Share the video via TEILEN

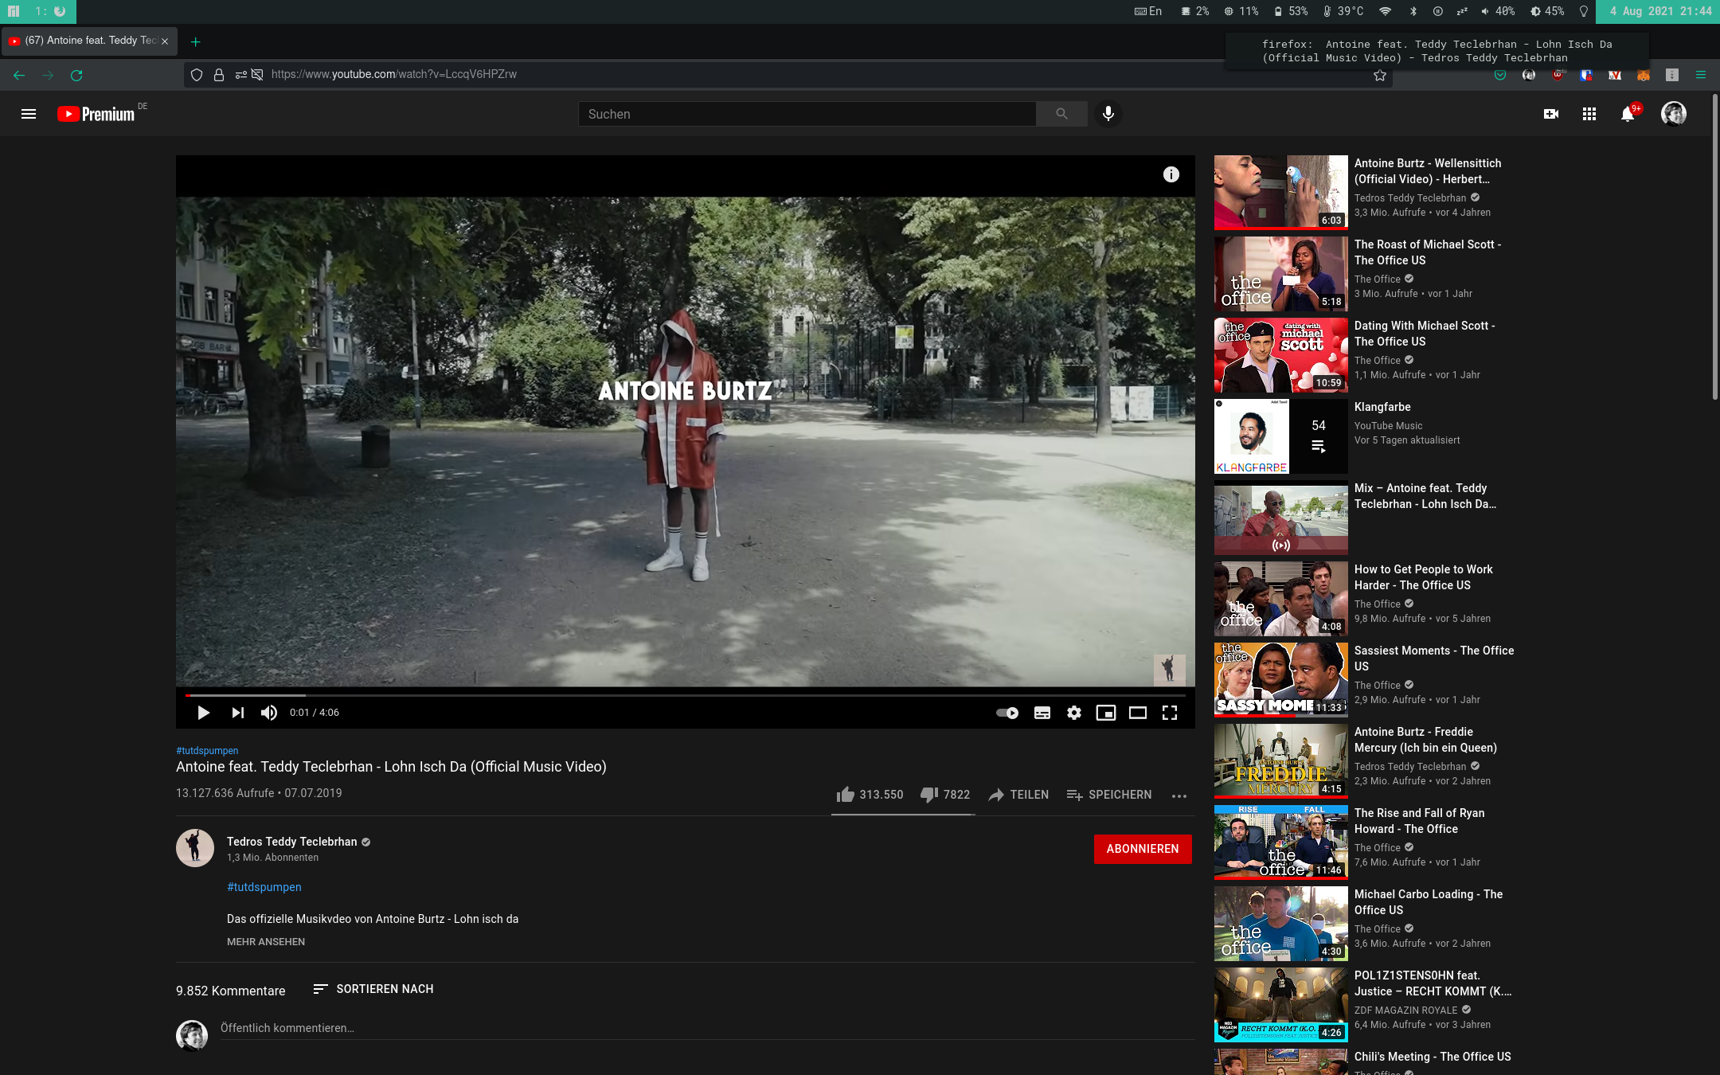click(1018, 795)
